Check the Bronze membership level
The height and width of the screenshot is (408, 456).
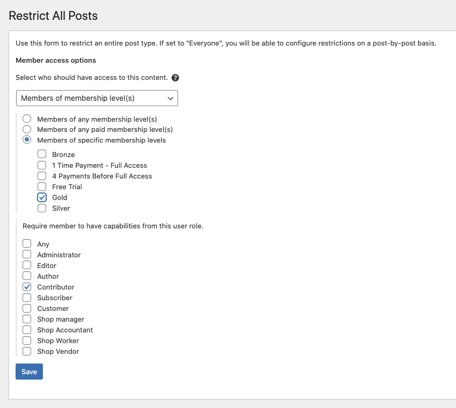pos(42,154)
